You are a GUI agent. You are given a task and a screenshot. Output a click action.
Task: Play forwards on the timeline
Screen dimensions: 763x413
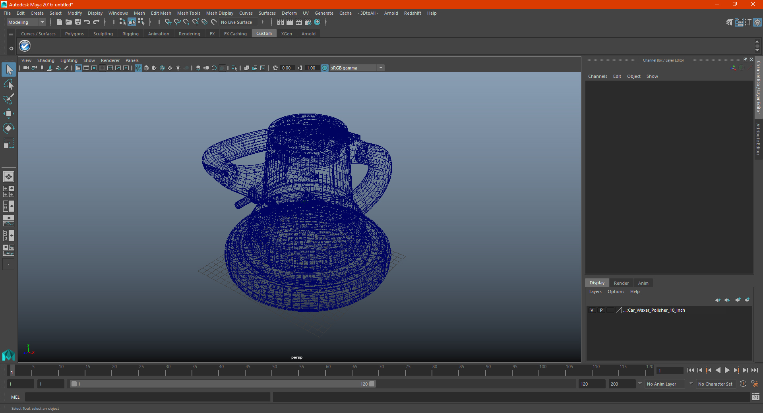coord(727,370)
